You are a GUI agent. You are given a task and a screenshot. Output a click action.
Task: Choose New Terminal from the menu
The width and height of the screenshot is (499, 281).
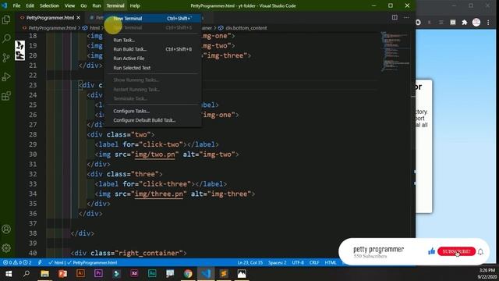click(153, 19)
